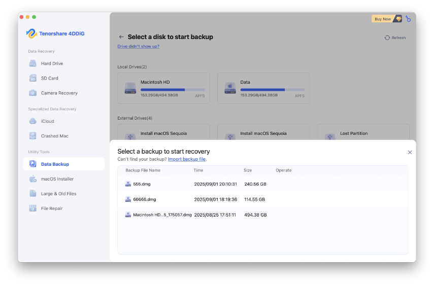Click the first Install macOS Sequoia USB icon
The height and width of the screenshot is (286, 434).
pos(130,136)
